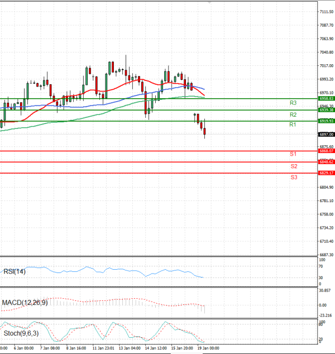
Task: Click the current price tag 6897.00
Action: point(326,135)
